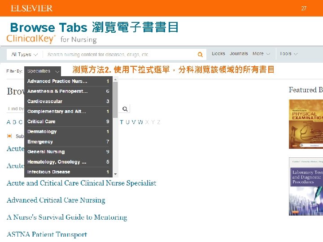The width and height of the screenshot is (323, 242).
Task: Filter books by letter W
Action: pos(140,122)
